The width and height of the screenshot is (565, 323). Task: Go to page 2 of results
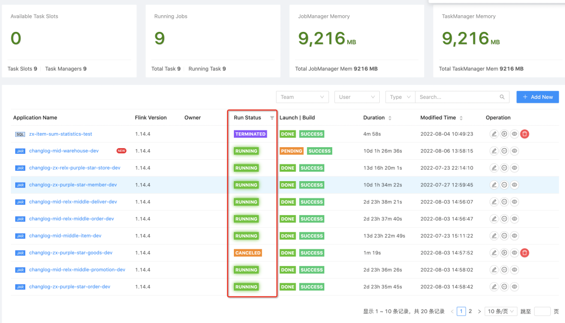click(470, 311)
